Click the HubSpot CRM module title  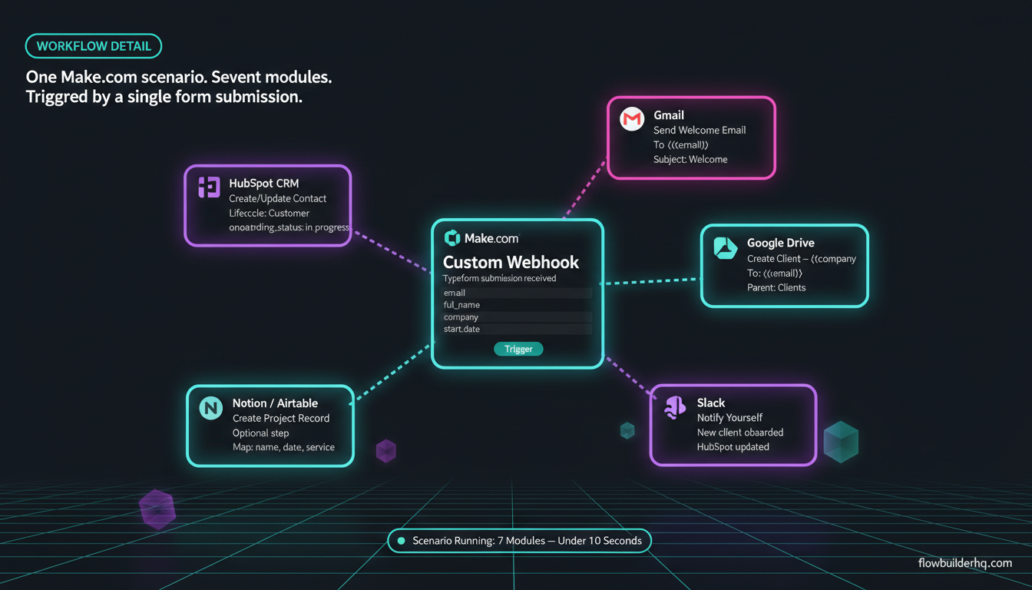click(x=264, y=184)
